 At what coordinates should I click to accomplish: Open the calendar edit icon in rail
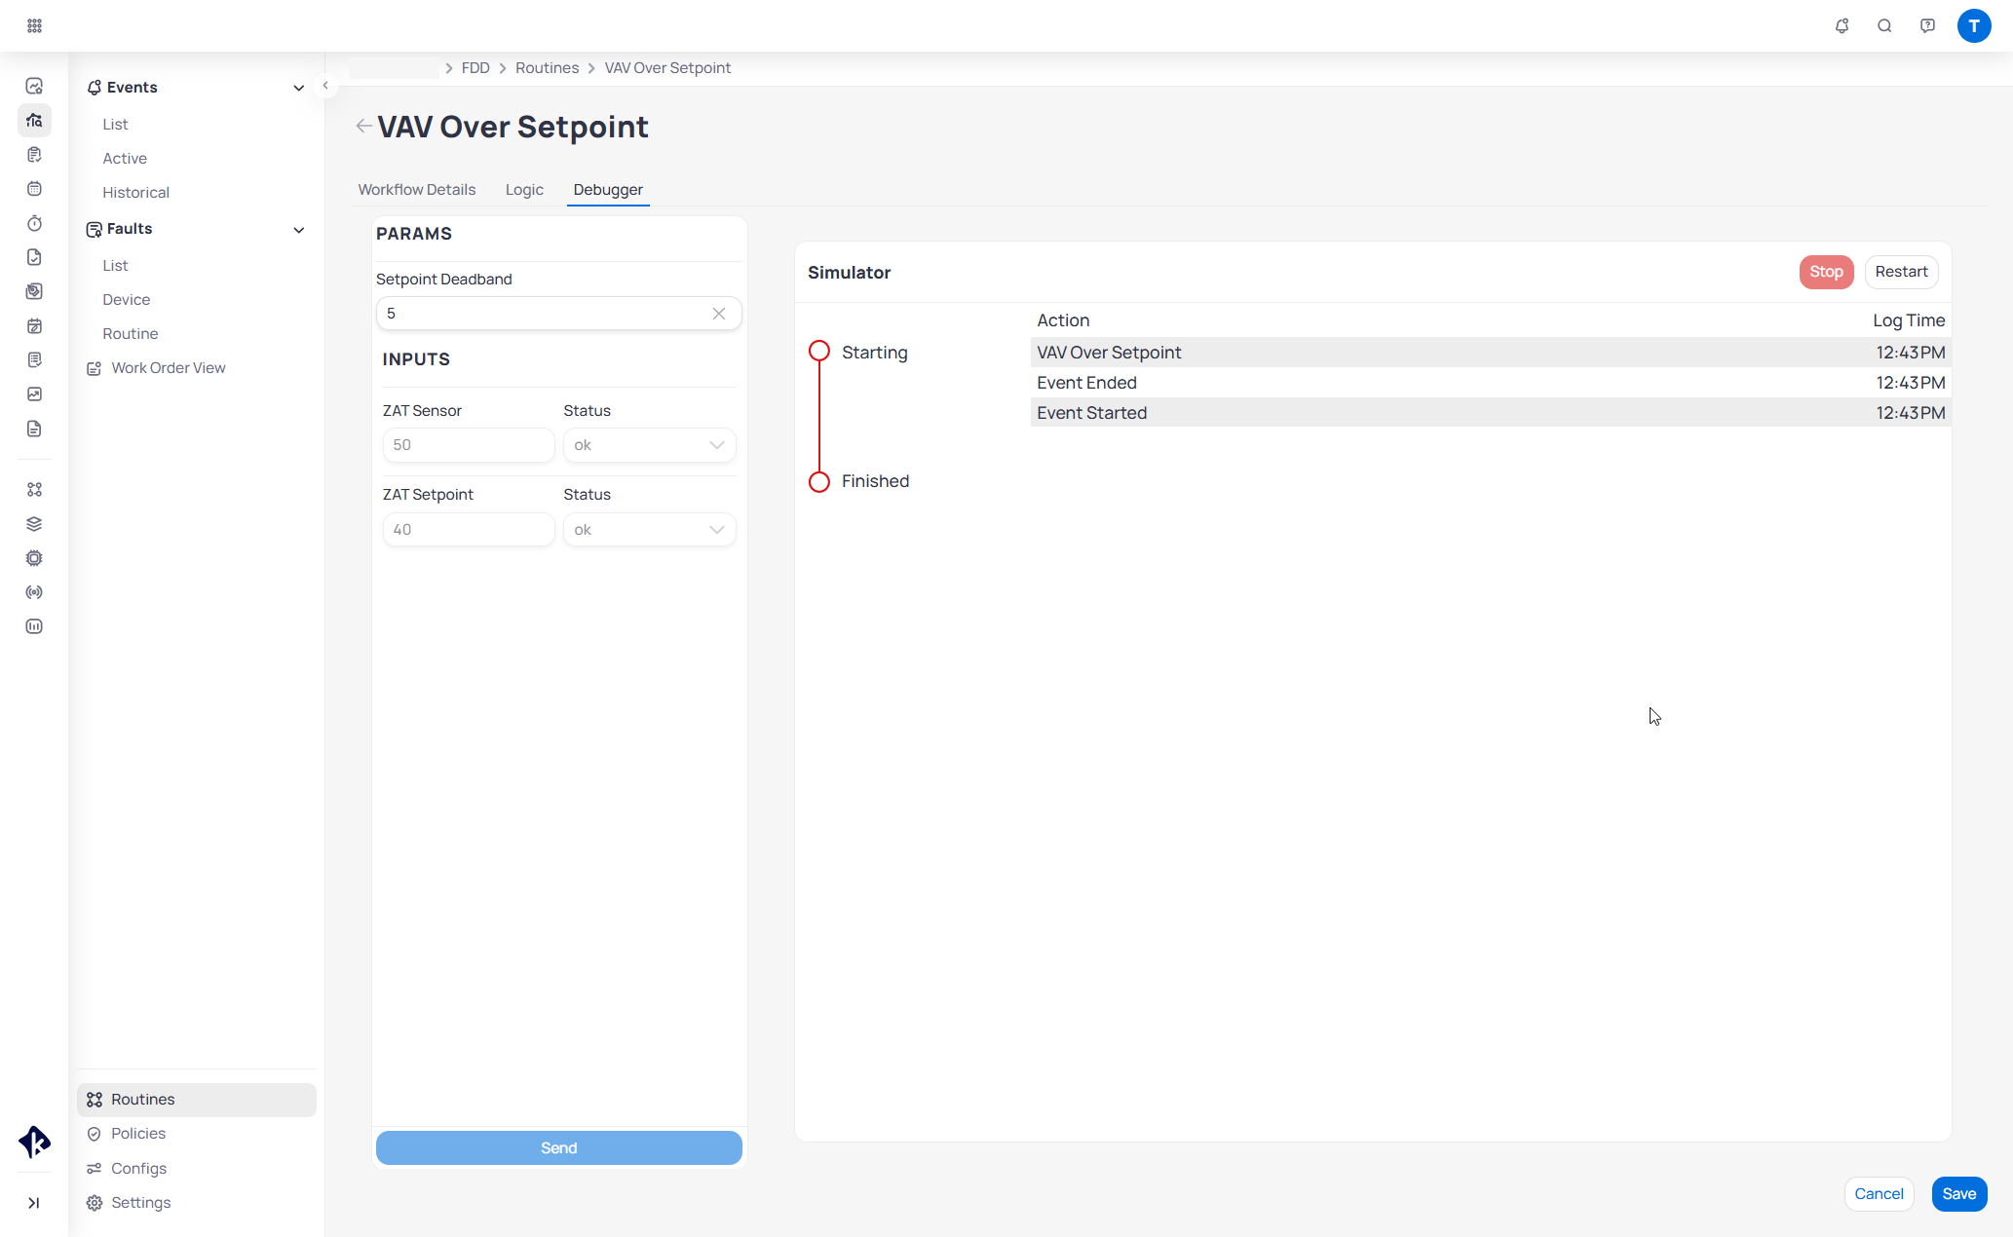pos(34,325)
